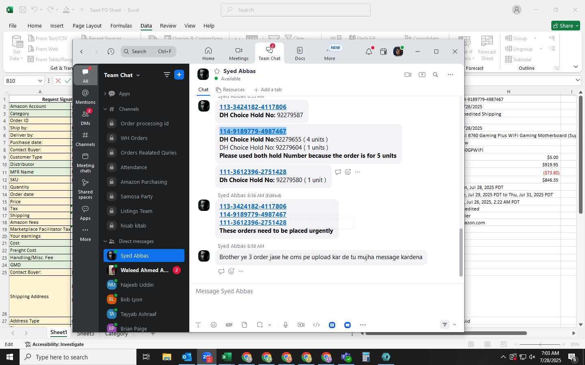The image size is (585, 365).
Task: Open calendar icon in Zoom header
Action: pyautogui.click(x=383, y=52)
